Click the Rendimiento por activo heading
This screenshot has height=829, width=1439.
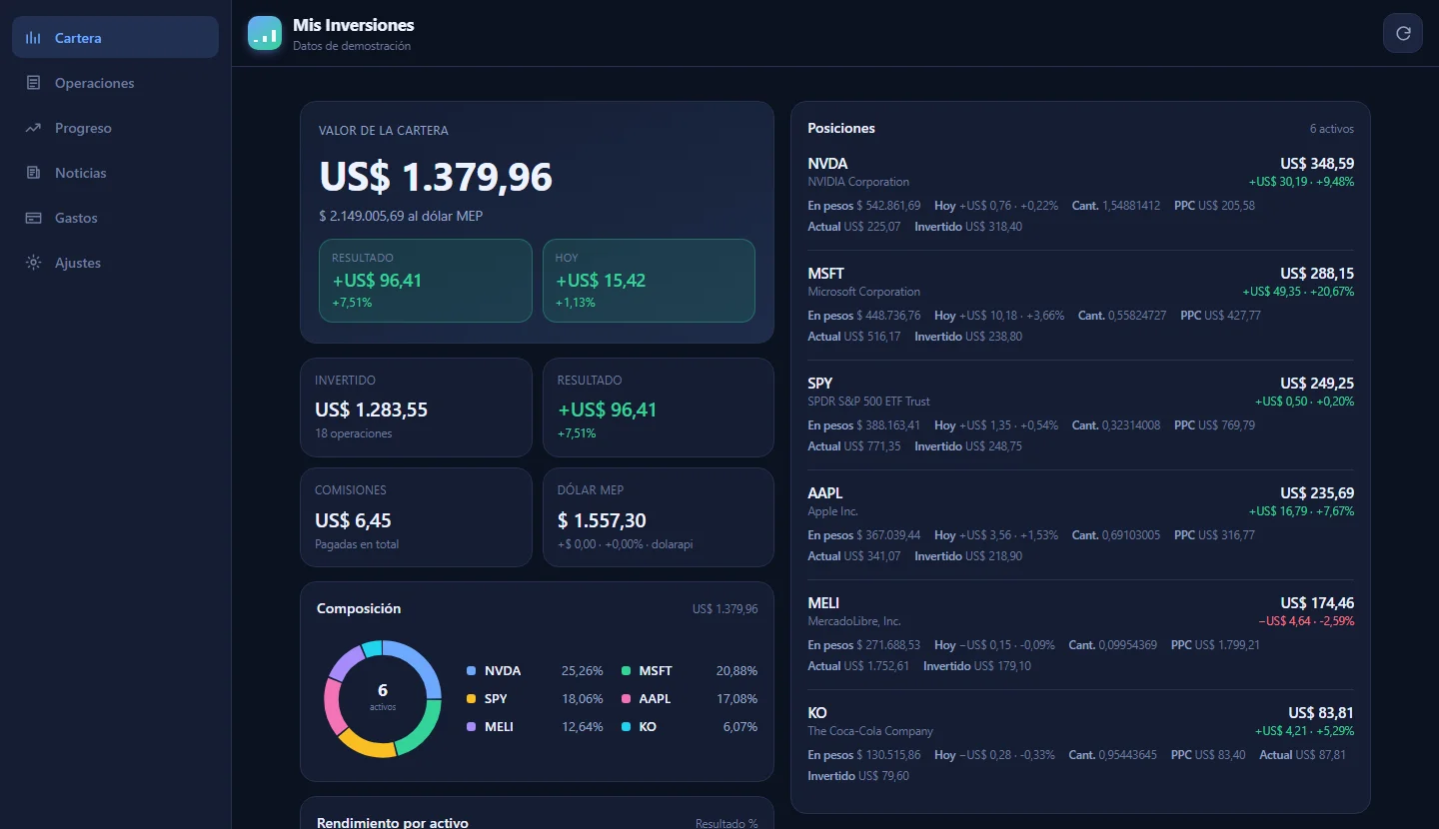[393, 823]
